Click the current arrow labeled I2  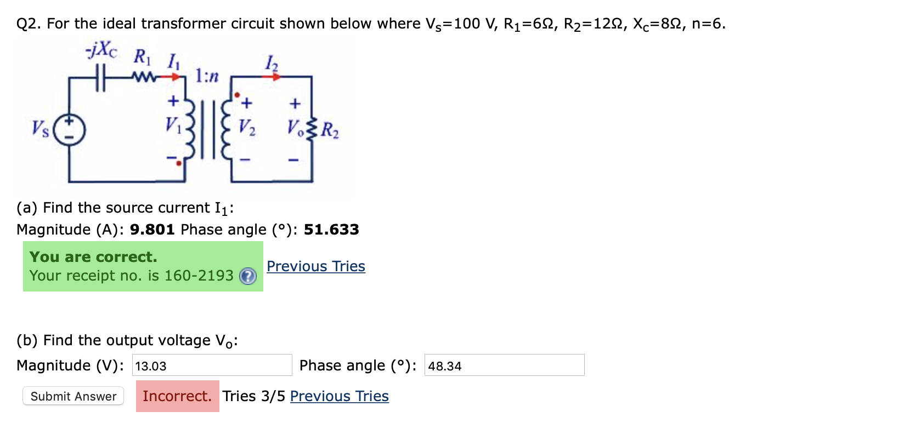click(271, 76)
